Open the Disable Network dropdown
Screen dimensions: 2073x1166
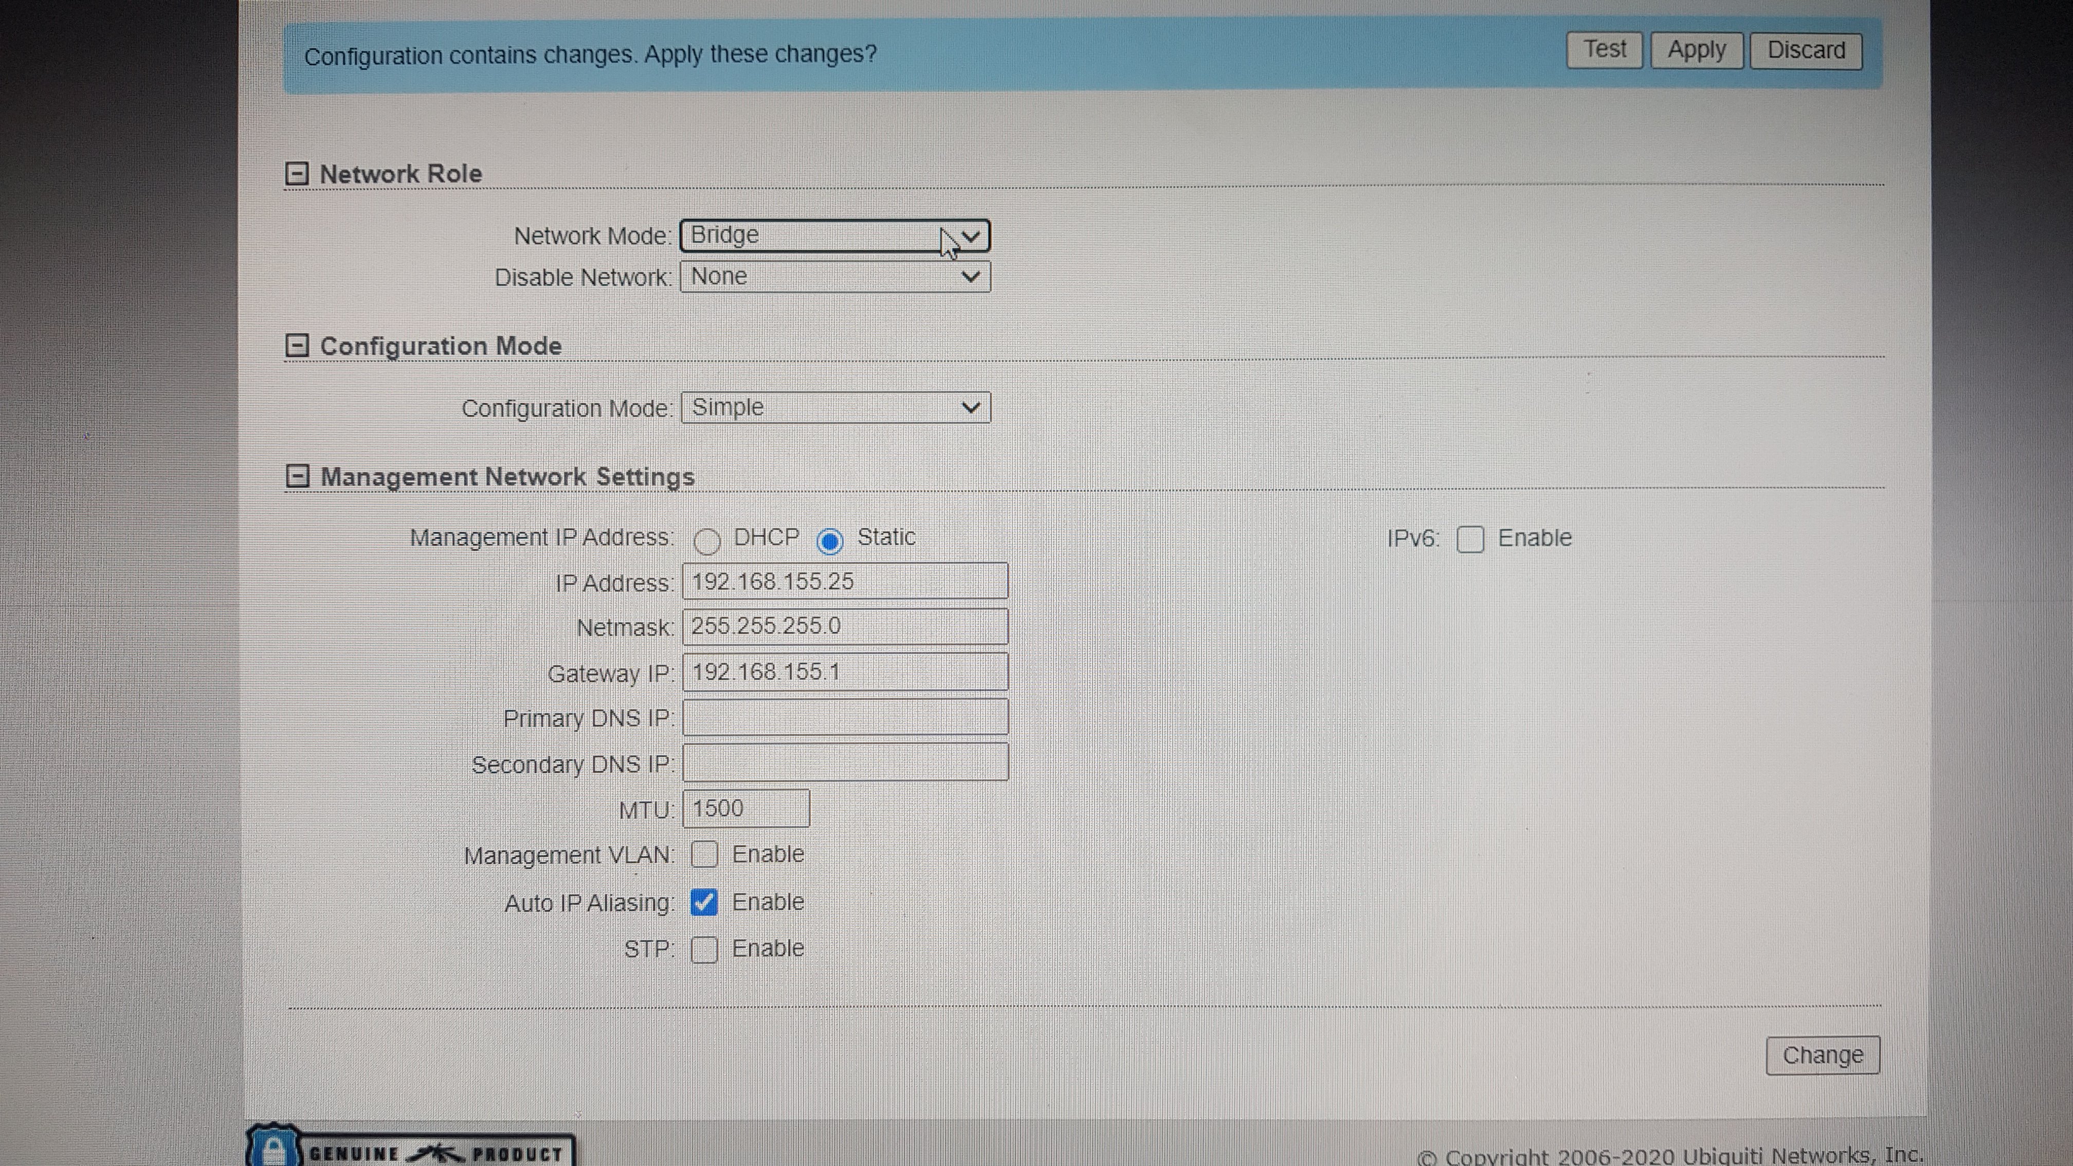(x=834, y=277)
